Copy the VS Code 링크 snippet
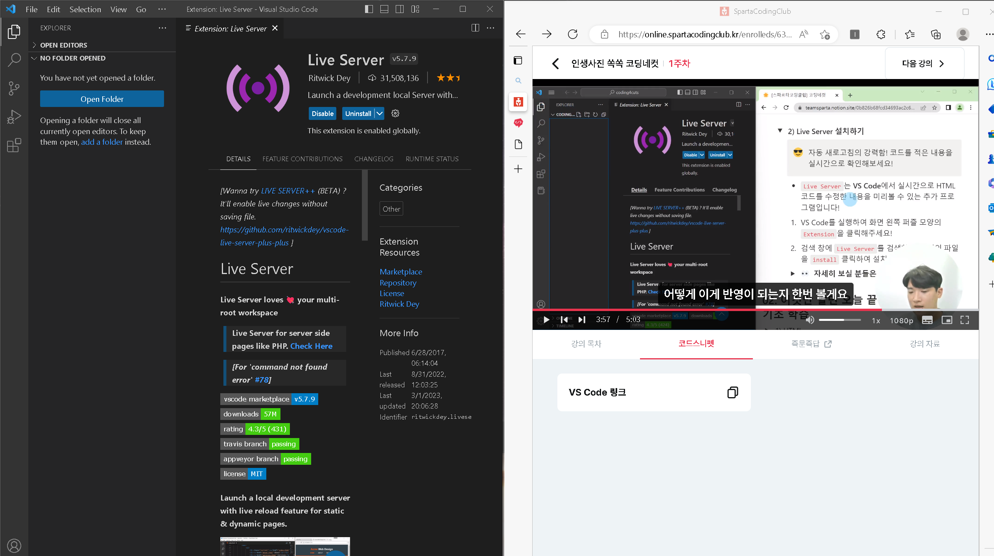The width and height of the screenshot is (994, 556). (x=732, y=392)
